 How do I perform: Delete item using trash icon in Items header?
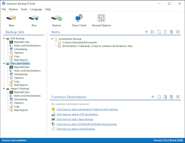tap(171, 32)
